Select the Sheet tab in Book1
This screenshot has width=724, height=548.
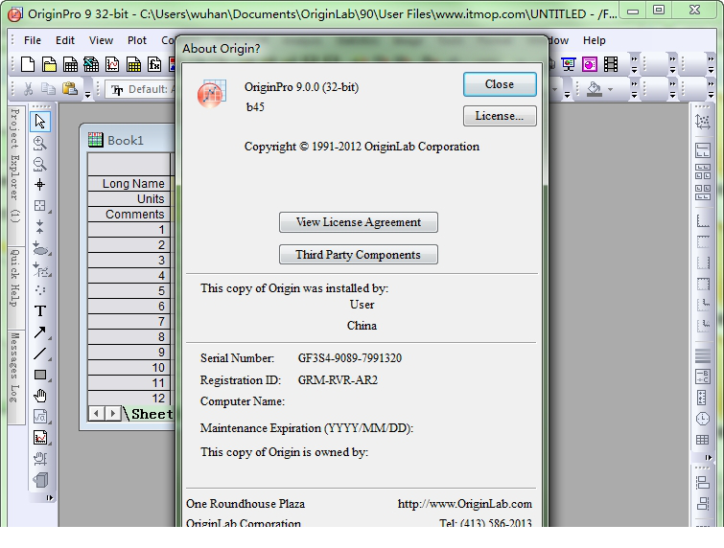coord(151,414)
